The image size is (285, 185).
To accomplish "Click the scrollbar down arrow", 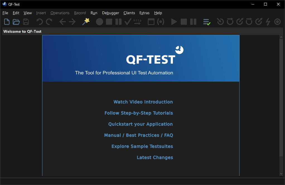I will [281, 174].
